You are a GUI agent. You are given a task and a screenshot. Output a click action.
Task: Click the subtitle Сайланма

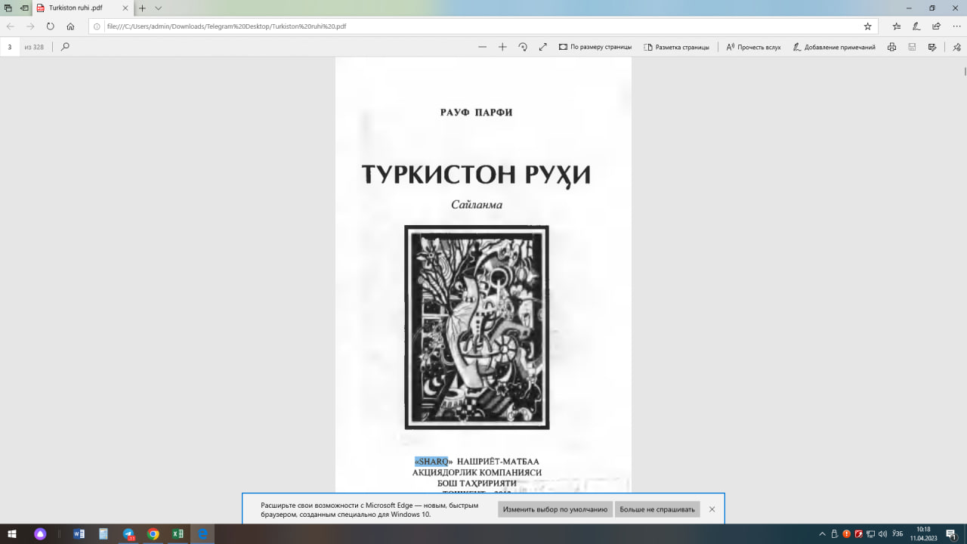477,205
